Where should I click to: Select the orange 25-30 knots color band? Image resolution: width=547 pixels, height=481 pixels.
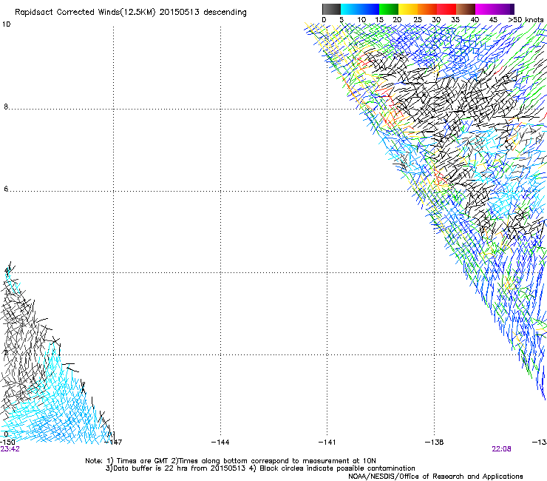[x=427, y=9]
